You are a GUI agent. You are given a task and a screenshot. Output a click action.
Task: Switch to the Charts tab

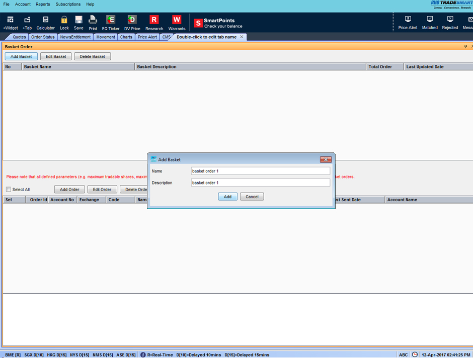pos(126,37)
